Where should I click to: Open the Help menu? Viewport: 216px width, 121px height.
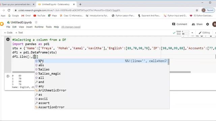56,27
